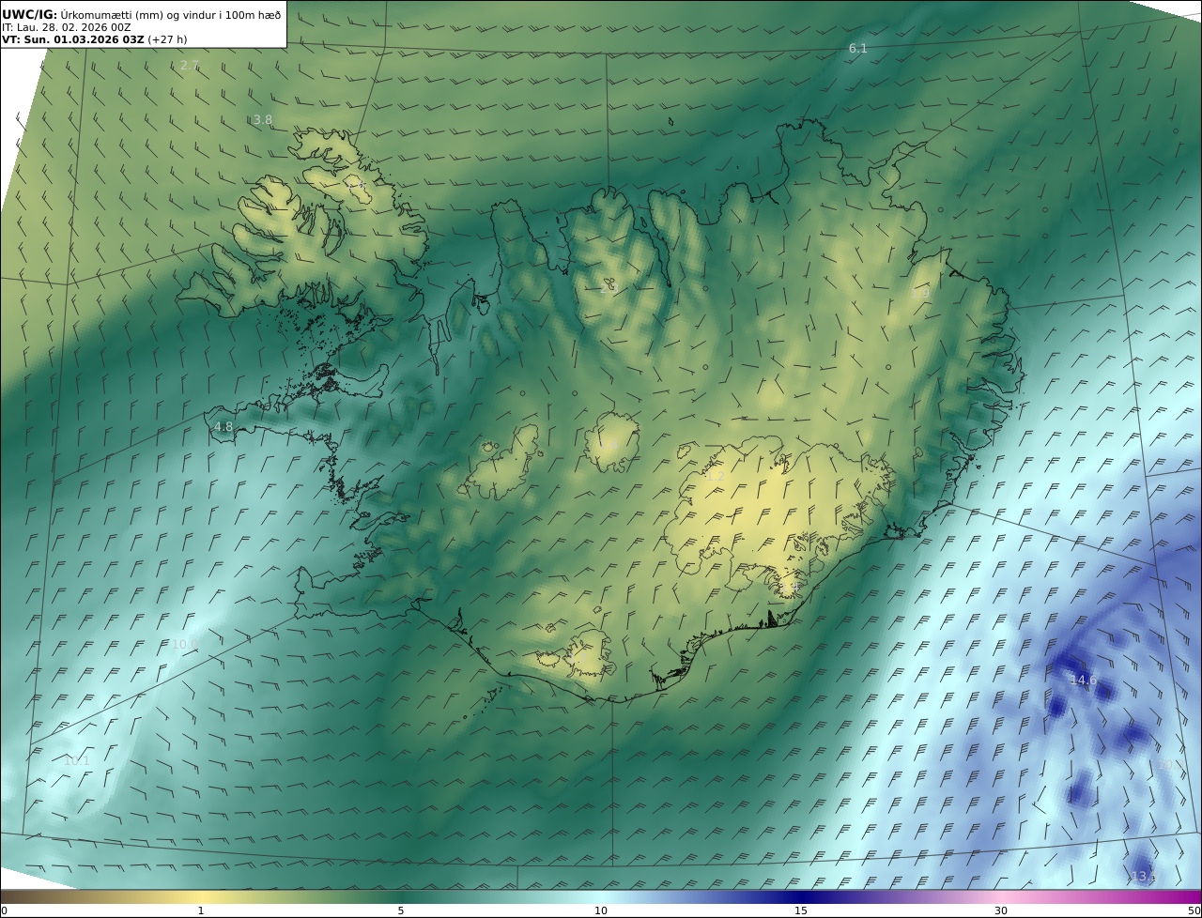Click the initial time line 'IT: Lau. 28. 02. 2026 00Z'
This screenshot has height=918, width=1202.
[x=67, y=27]
